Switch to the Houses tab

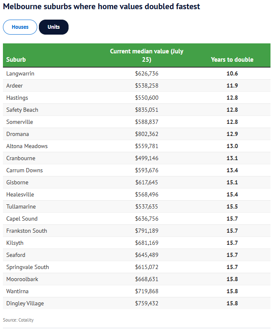click(x=20, y=27)
